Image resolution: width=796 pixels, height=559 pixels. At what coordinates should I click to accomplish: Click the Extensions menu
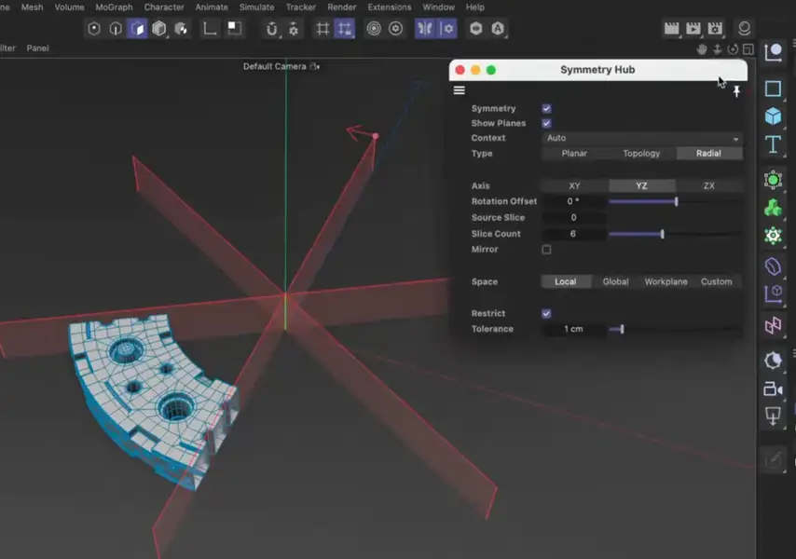click(389, 7)
